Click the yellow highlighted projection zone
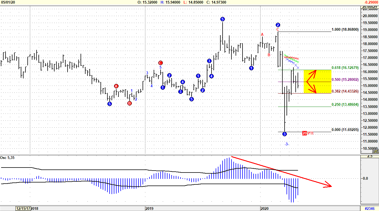The image size is (379, 211). tap(317, 82)
